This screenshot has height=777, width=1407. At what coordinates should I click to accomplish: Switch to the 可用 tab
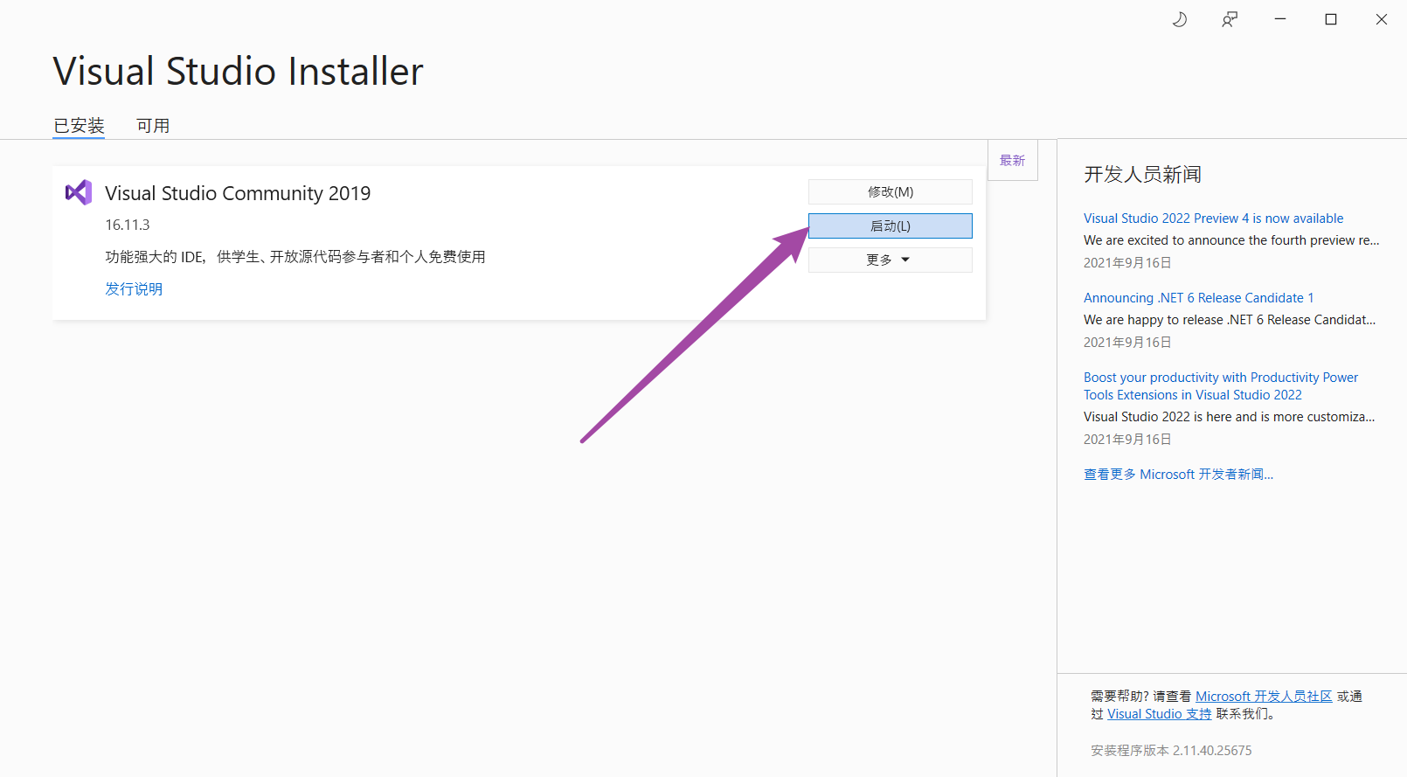pos(153,126)
